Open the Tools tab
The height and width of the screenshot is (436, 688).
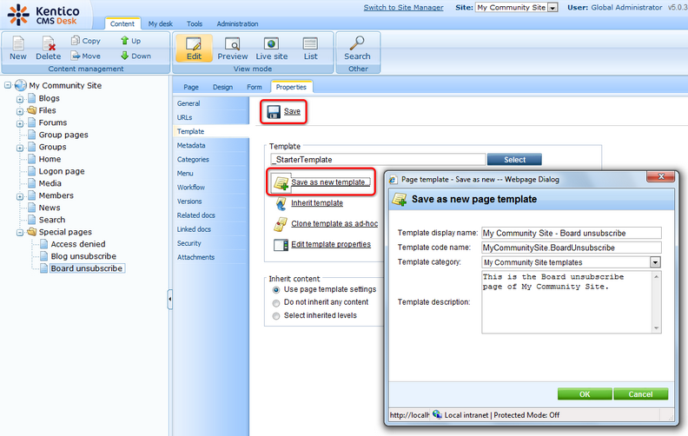tap(195, 23)
